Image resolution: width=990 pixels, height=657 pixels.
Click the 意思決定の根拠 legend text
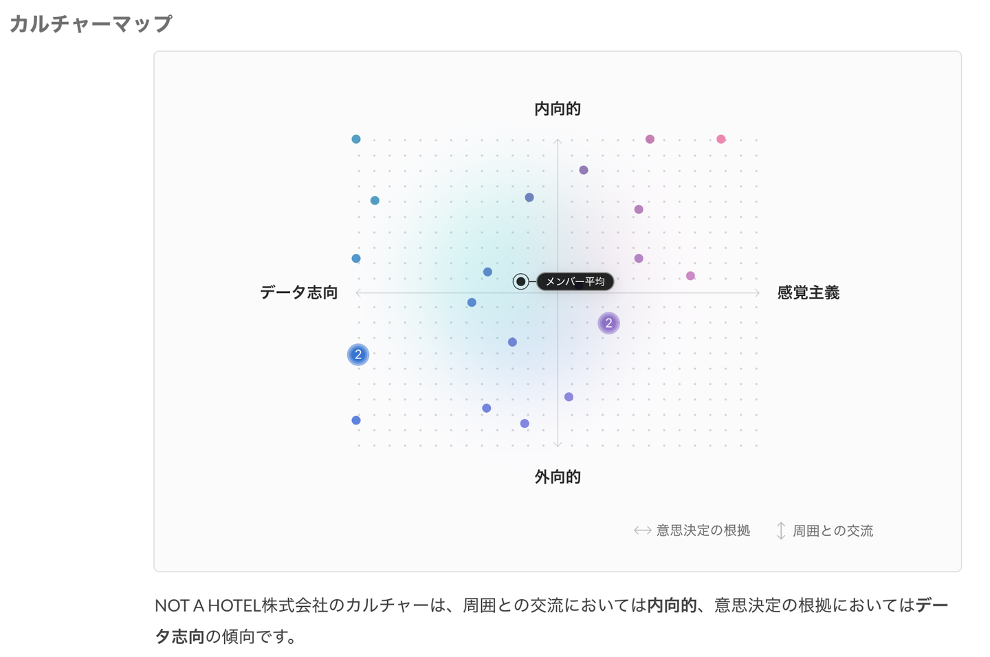point(703,530)
